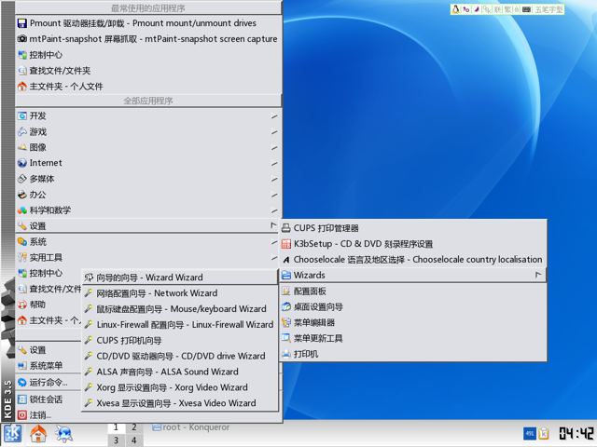Launch ALSA Sound Wizard
The image size is (597, 447).
pyautogui.click(x=180, y=372)
